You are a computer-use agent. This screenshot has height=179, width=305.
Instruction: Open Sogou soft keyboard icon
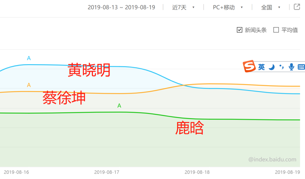pyautogui.click(x=301, y=67)
